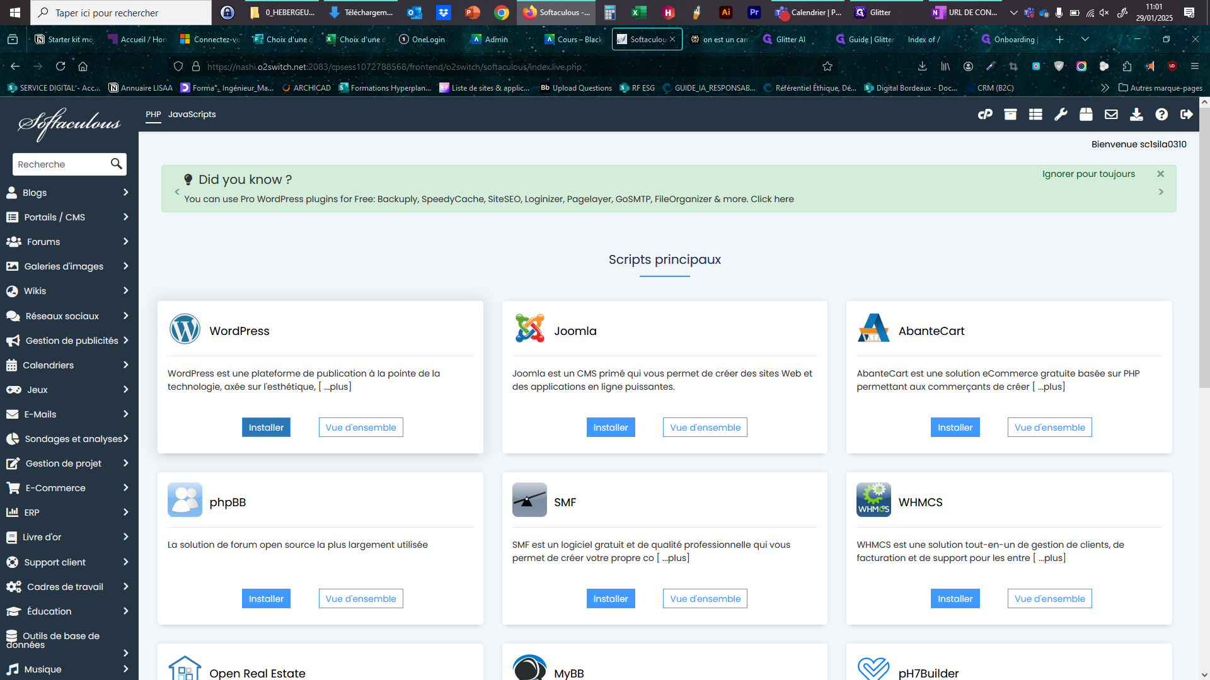Expand the Blogs category

coord(69,193)
